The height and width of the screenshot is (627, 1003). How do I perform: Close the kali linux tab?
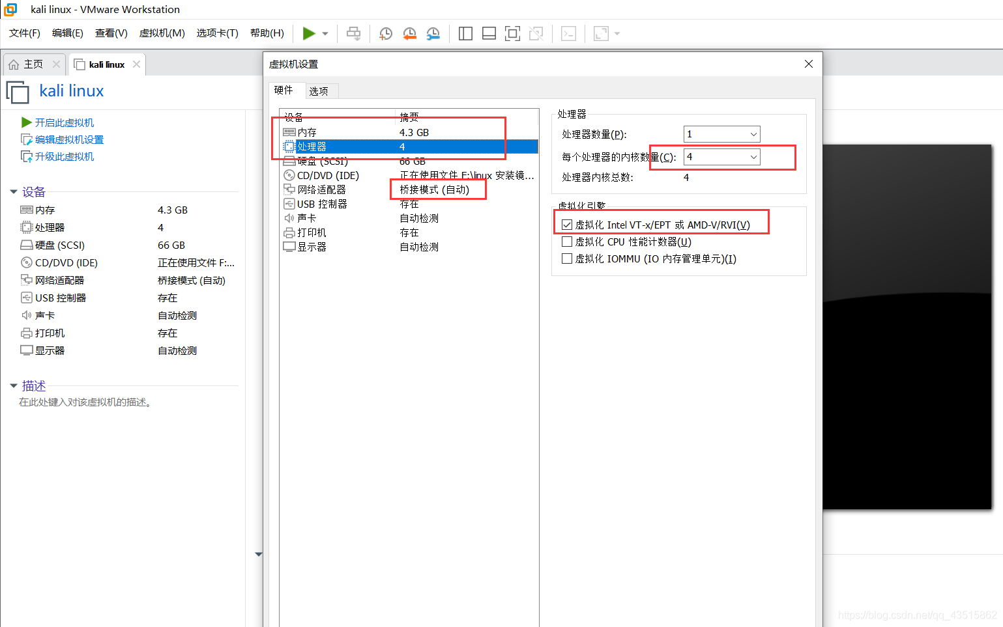136,64
